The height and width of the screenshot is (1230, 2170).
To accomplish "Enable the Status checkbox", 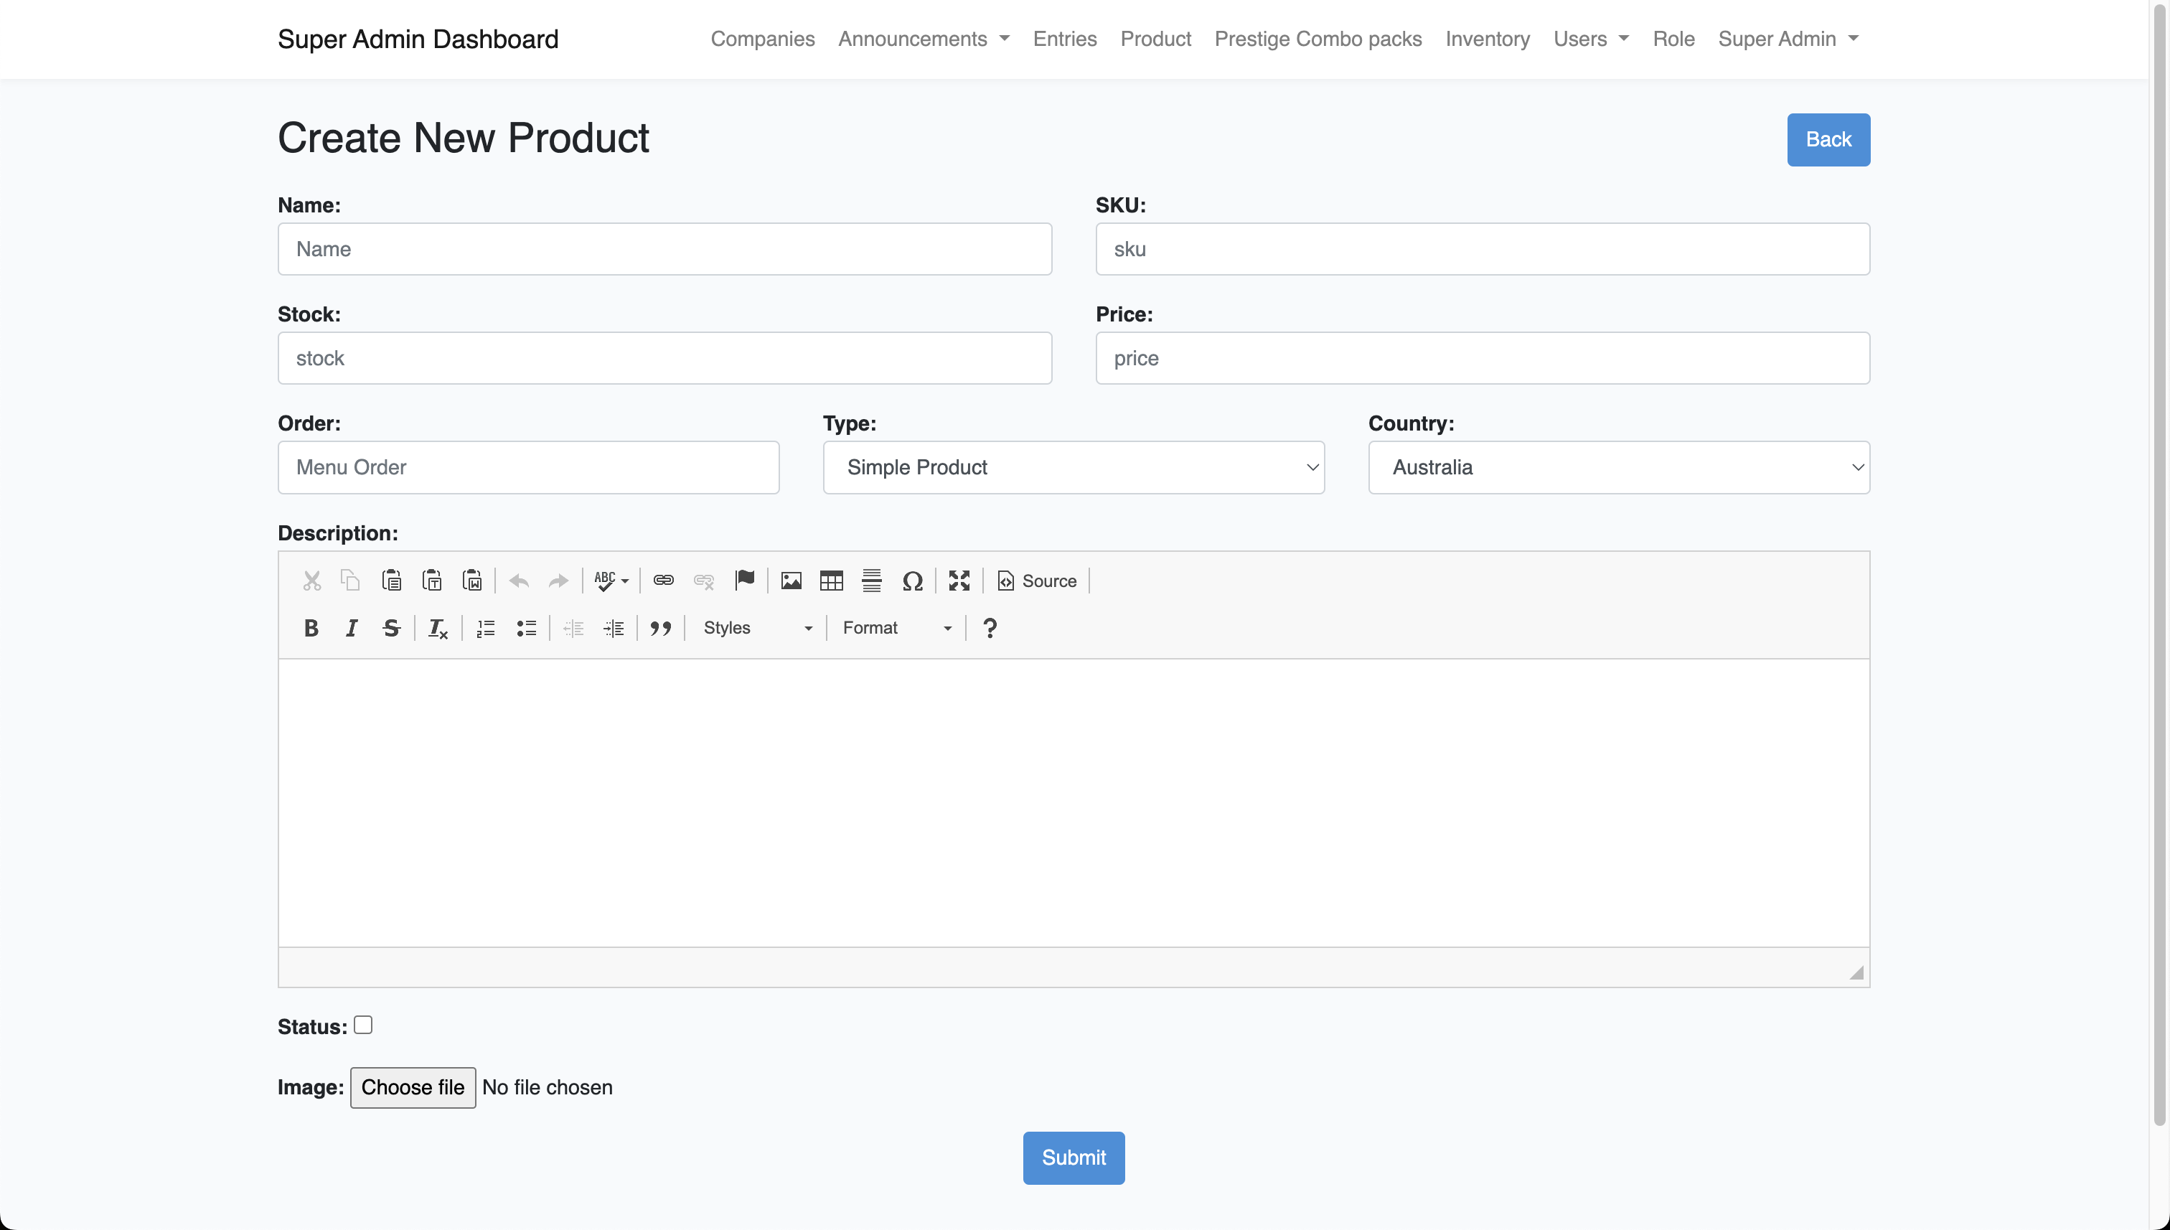I will (363, 1025).
